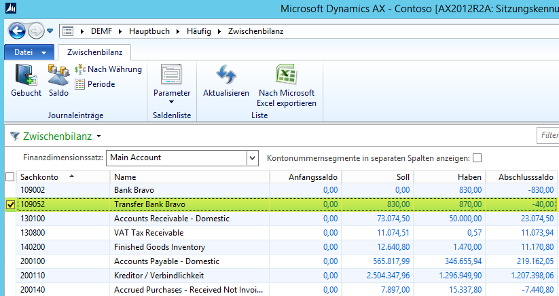This screenshot has height=296, width=559.
Task: Click the Aktualisieren refresh icon
Action: (x=226, y=75)
